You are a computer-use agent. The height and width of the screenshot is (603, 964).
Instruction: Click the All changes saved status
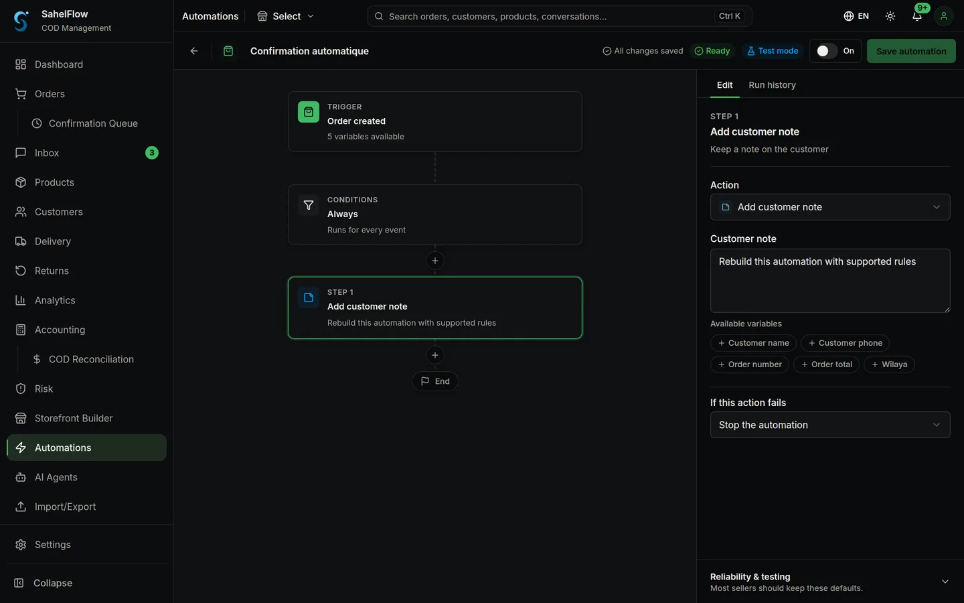point(643,51)
